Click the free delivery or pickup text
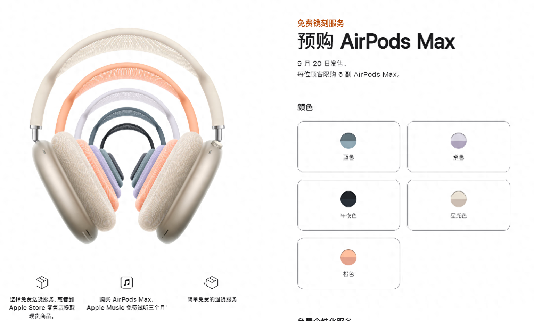This screenshot has height=321, width=534. click(x=42, y=307)
